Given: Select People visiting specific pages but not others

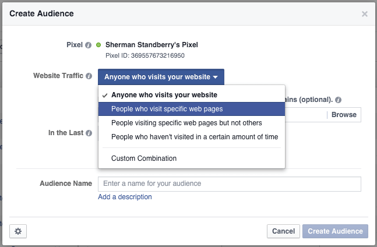Looking at the screenshot, I should [186, 123].
